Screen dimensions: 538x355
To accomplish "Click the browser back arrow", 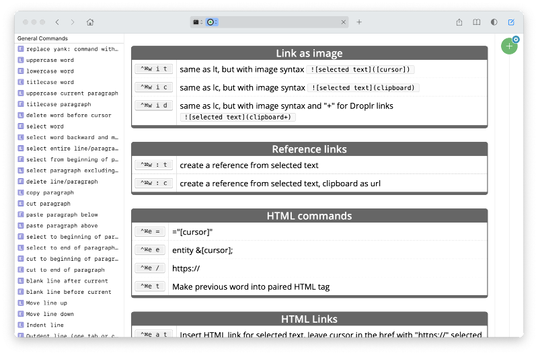I will coord(57,22).
